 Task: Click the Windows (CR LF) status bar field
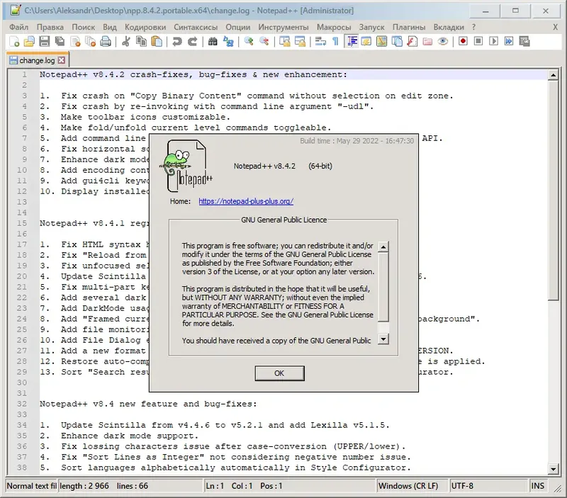412,486
